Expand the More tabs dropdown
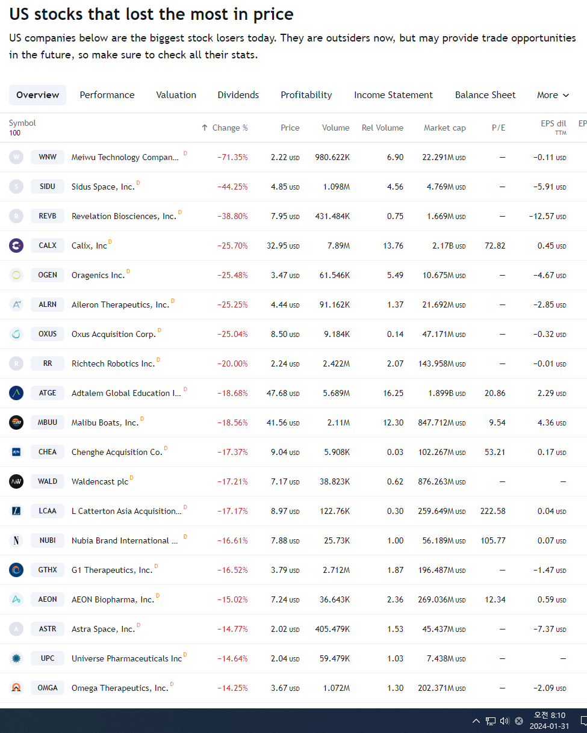This screenshot has height=733, width=587. [553, 95]
